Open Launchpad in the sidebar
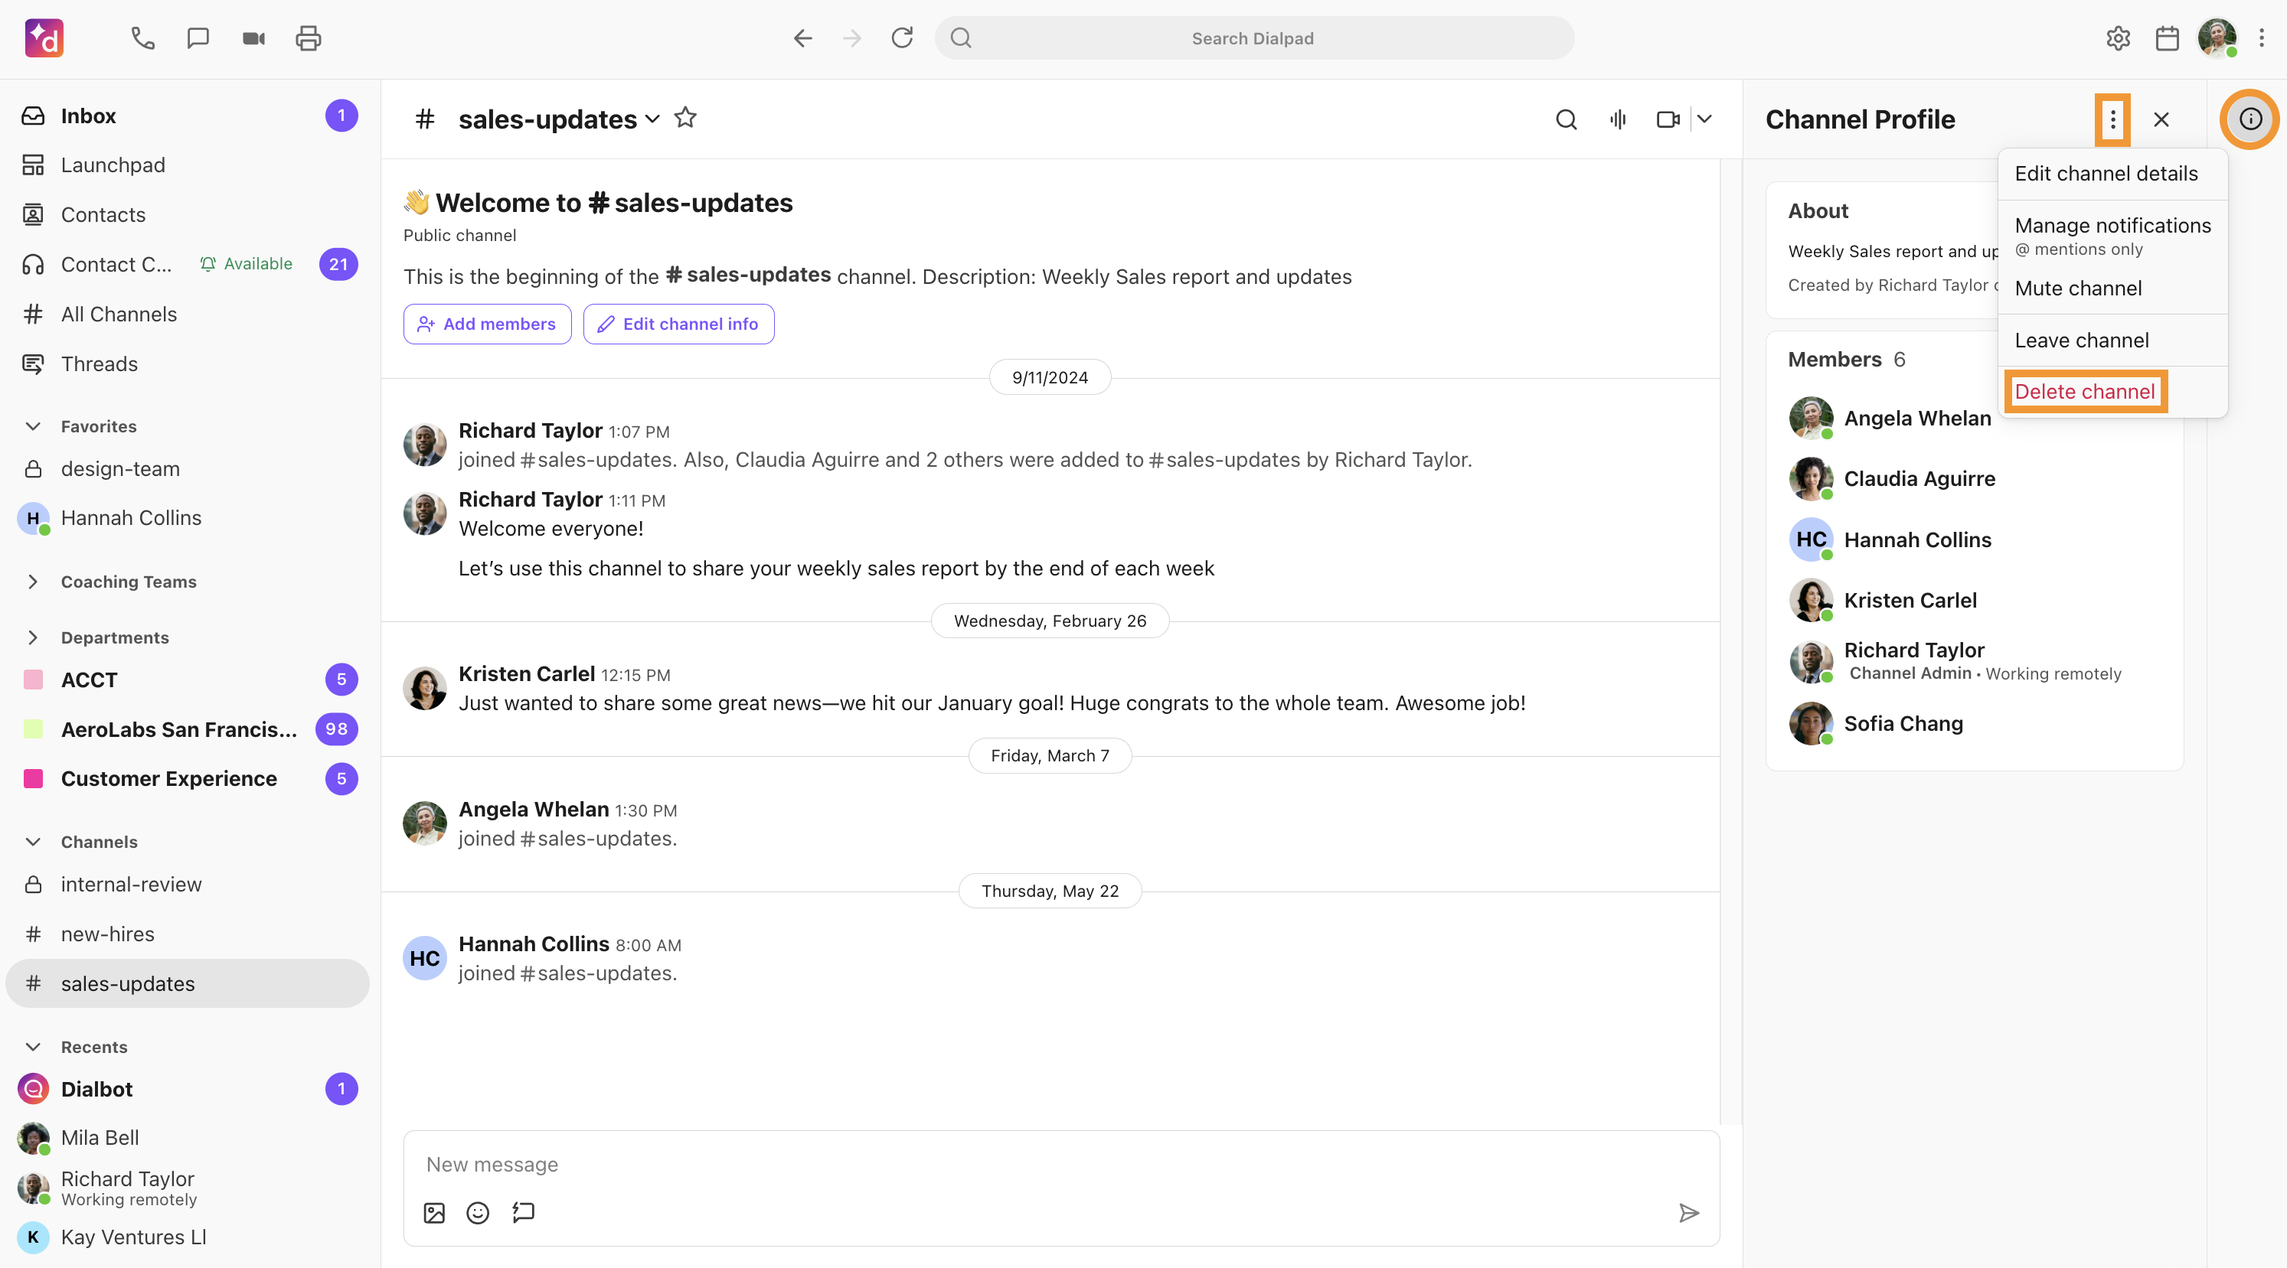 tap(188, 165)
